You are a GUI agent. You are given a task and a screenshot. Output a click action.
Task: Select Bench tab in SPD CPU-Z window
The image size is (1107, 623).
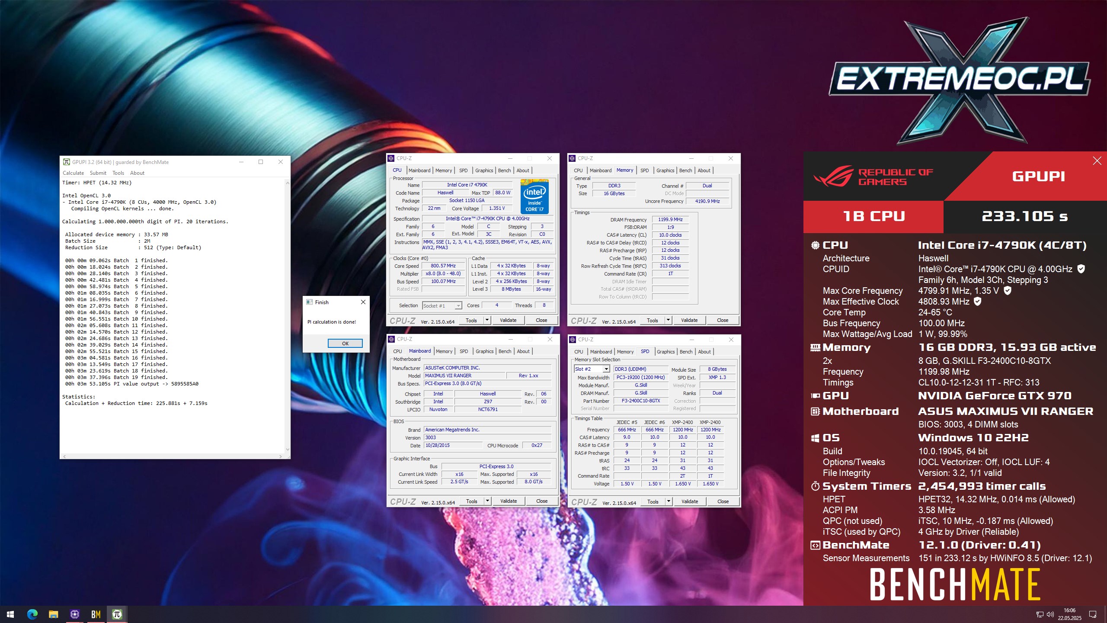coord(686,352)
